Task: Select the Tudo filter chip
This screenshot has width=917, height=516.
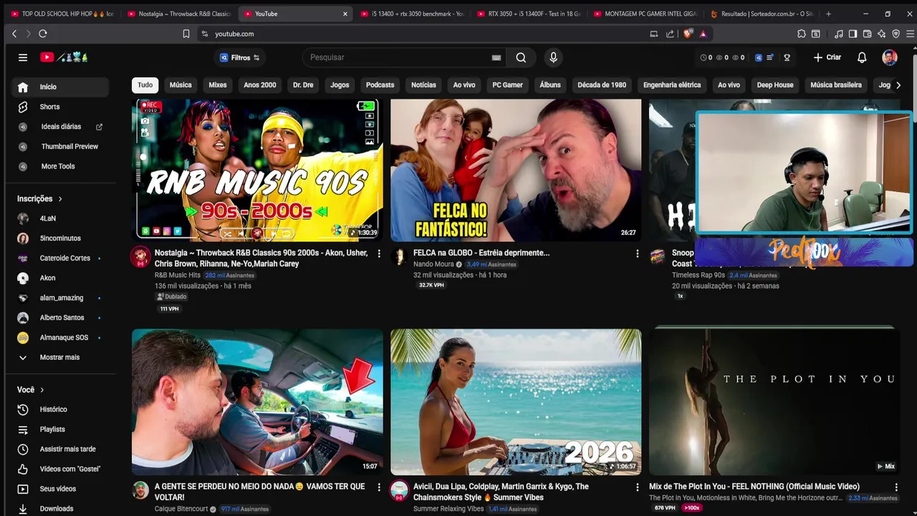Action: (145, 85)
